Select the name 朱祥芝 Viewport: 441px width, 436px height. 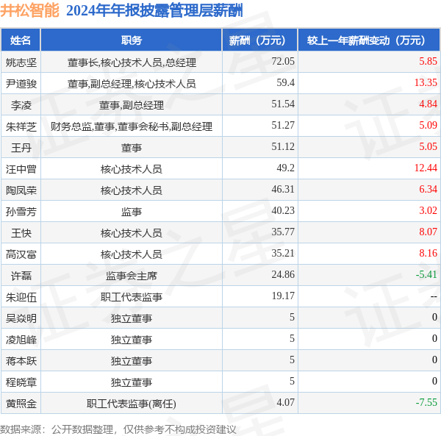coord(21,126)
